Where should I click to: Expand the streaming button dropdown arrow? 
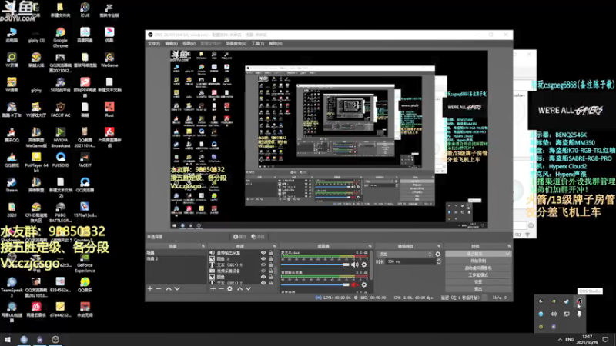507,254
